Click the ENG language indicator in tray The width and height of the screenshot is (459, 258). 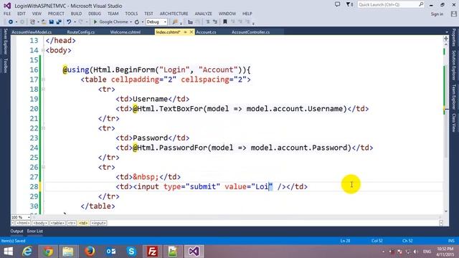pos(427,252)
